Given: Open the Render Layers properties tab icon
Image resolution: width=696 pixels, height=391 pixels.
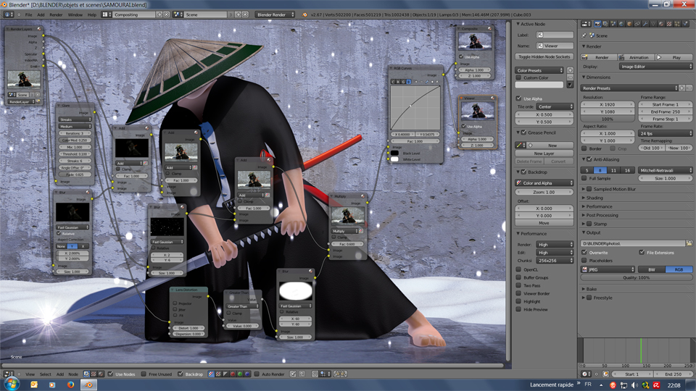Looking at the screenshot, I should tap(605, 23).
